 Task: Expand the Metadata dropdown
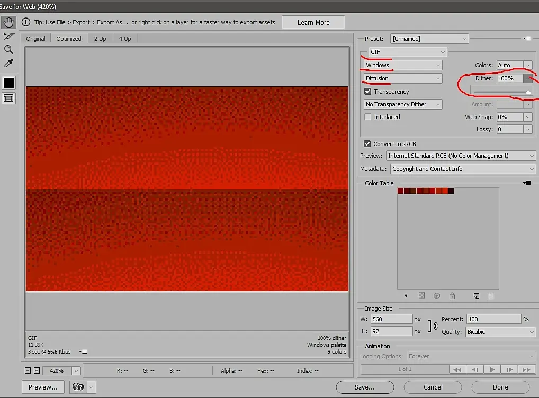coord(463,169)
